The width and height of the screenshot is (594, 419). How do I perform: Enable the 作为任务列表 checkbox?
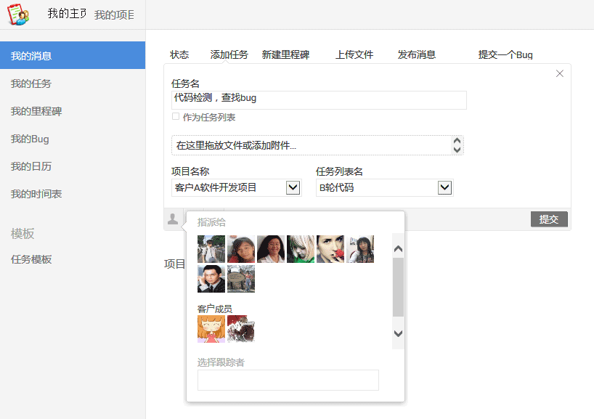tap(176, 117)
